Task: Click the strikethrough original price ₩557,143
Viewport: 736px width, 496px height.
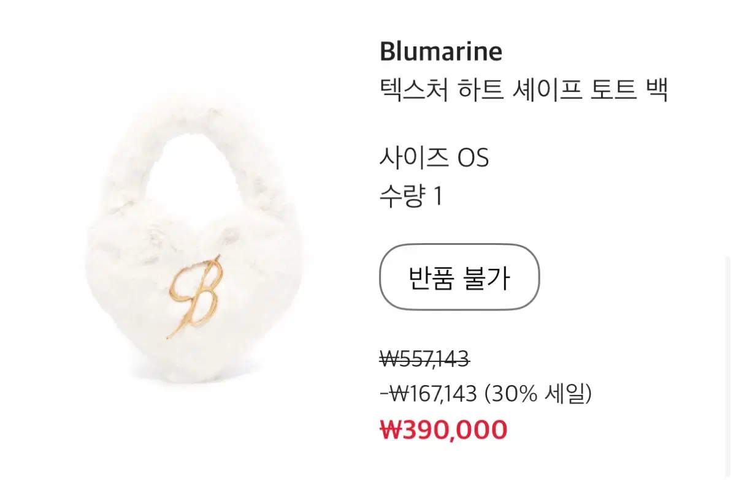Action: [424, 358]
